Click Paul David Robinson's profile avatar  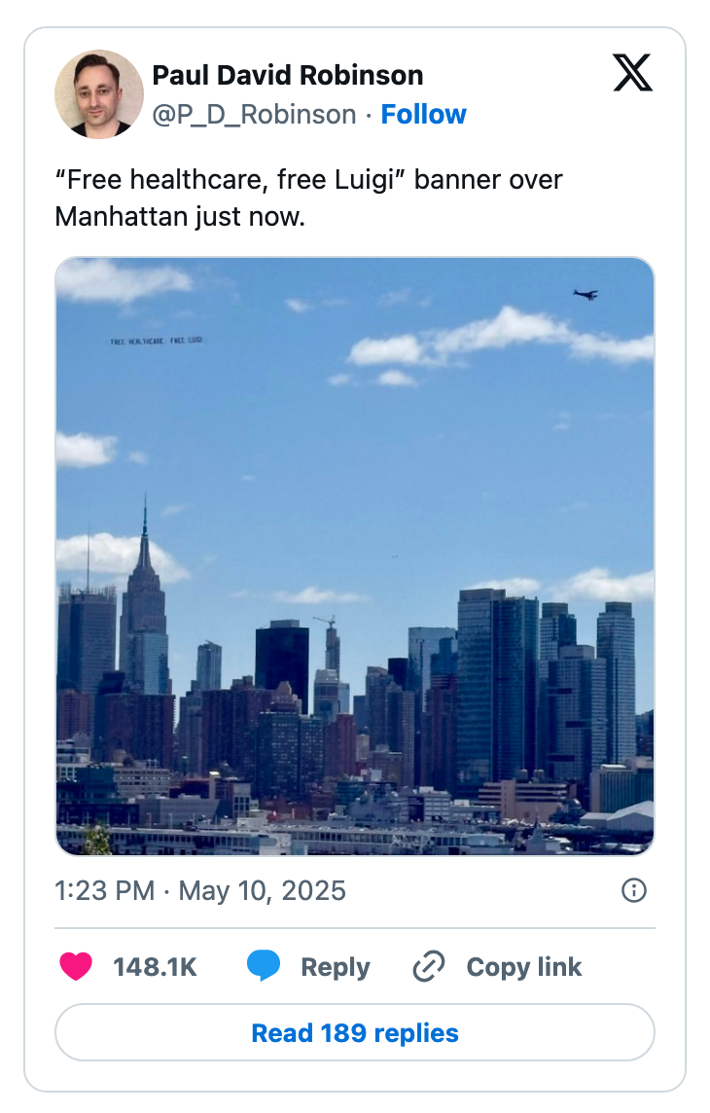(98, 94)
